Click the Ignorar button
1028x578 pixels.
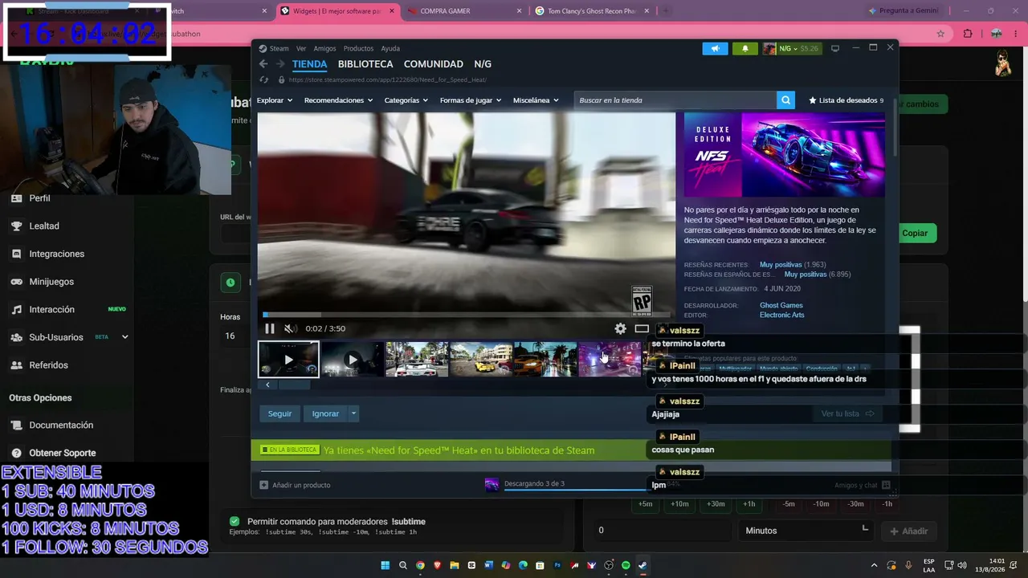(325, 413)
